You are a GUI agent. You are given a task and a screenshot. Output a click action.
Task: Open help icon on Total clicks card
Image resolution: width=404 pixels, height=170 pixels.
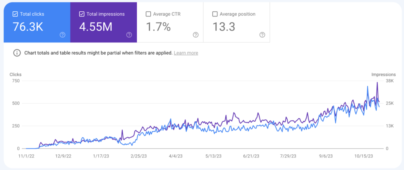coord(62,35)
